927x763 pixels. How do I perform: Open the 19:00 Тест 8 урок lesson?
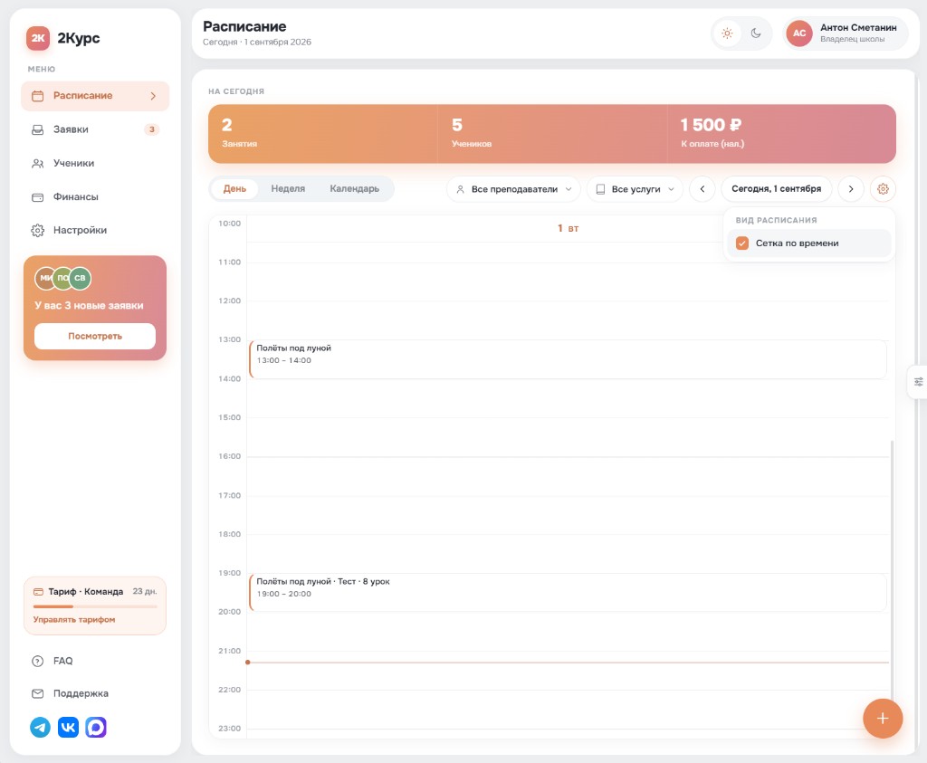pos(568,592)
